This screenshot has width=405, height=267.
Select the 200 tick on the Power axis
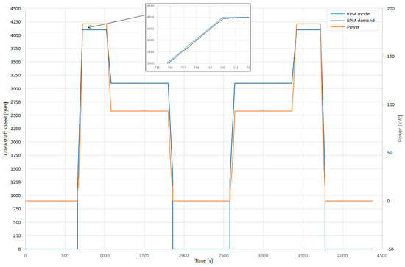tap(391, 9)
